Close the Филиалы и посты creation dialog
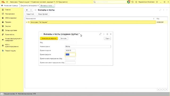 point(110,34)
